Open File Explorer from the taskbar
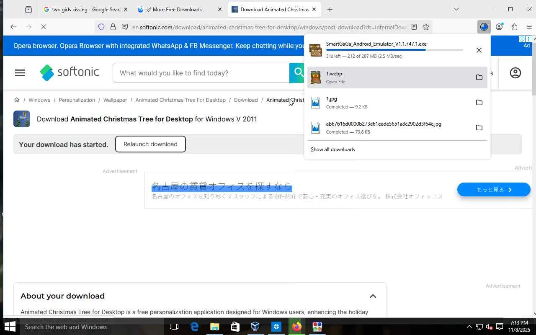 click(214, 327)
